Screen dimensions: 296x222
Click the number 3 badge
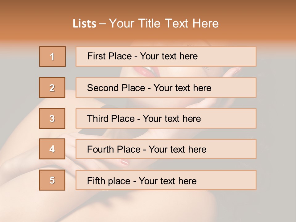point(52,118)
